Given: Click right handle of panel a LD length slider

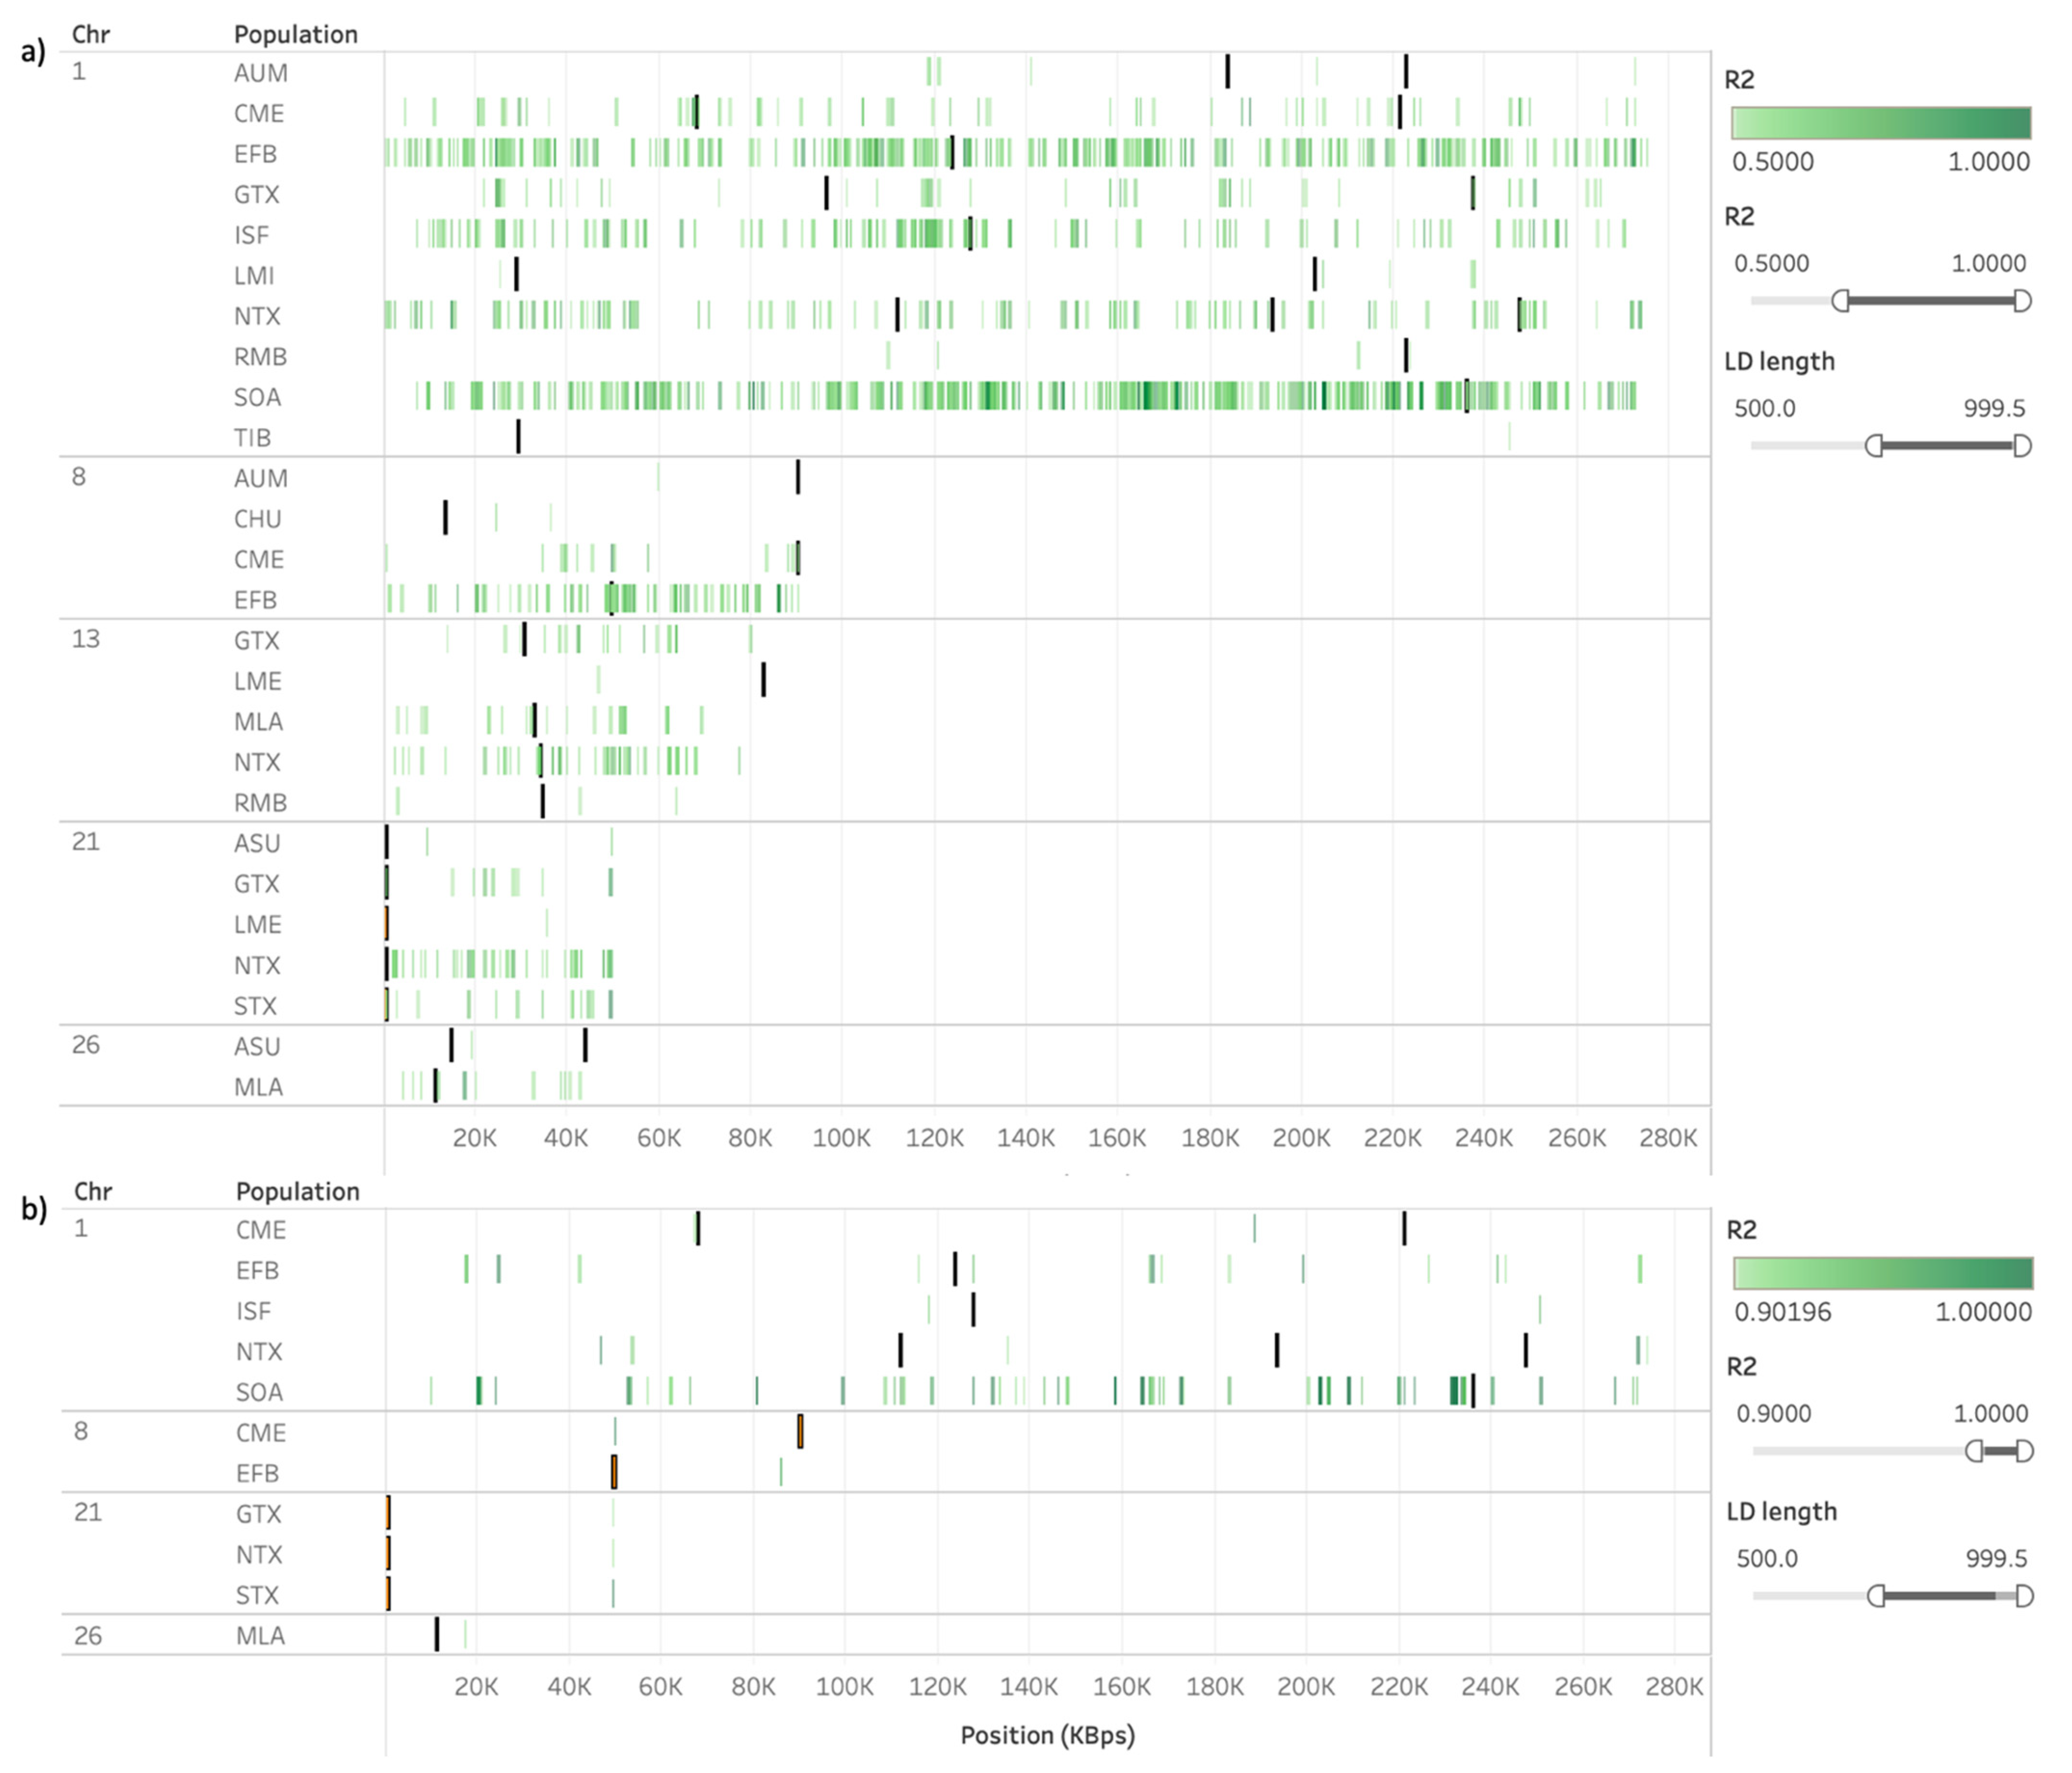Looking at the screenshot, I should (x=2022, y=445).
